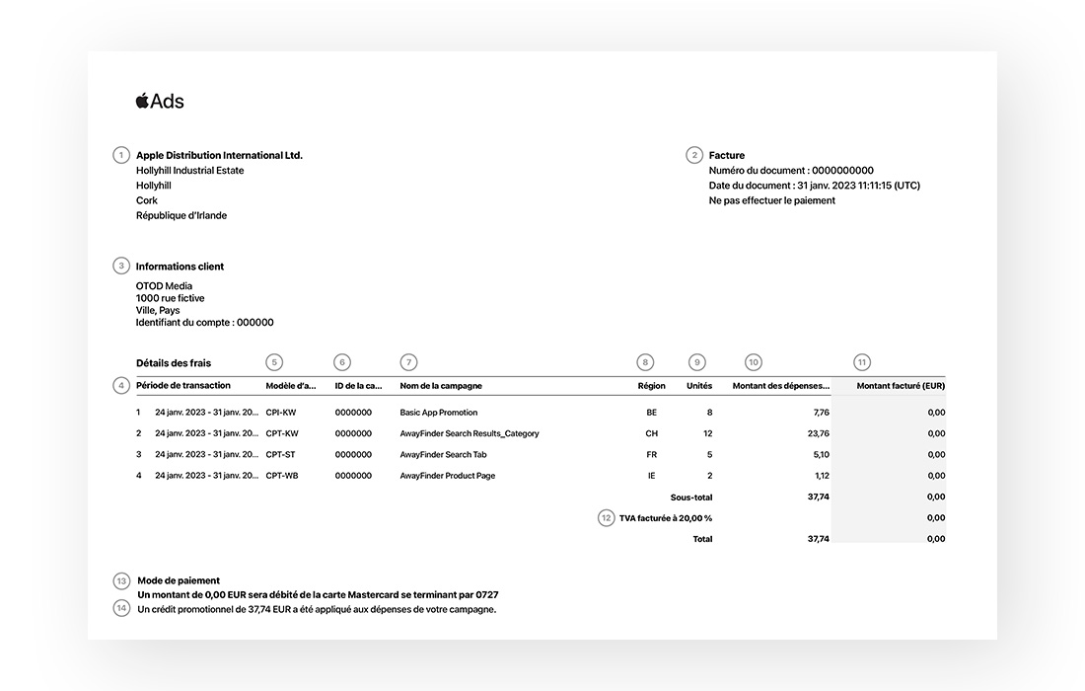Click the Sous-total label
This screenshot has width=1085, height=691.
pyautogui.click(x=690, y=498)
